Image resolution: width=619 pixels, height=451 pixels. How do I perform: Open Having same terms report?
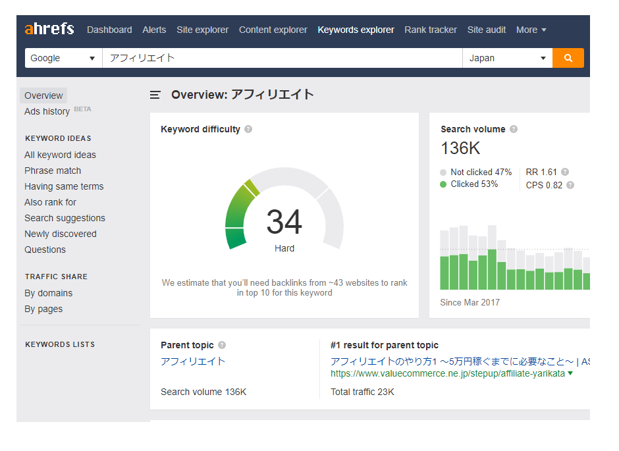tap(64, 186)
